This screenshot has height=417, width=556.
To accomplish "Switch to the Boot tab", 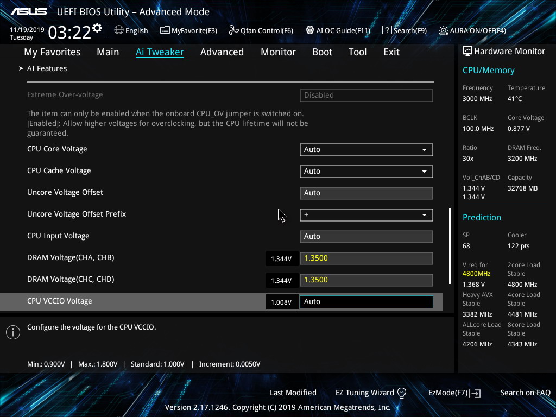I will point(322,52).
